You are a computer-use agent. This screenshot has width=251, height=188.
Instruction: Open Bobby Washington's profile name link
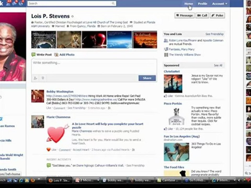60,92
